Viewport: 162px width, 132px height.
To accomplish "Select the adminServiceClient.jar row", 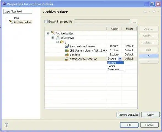I will point(91,59).
